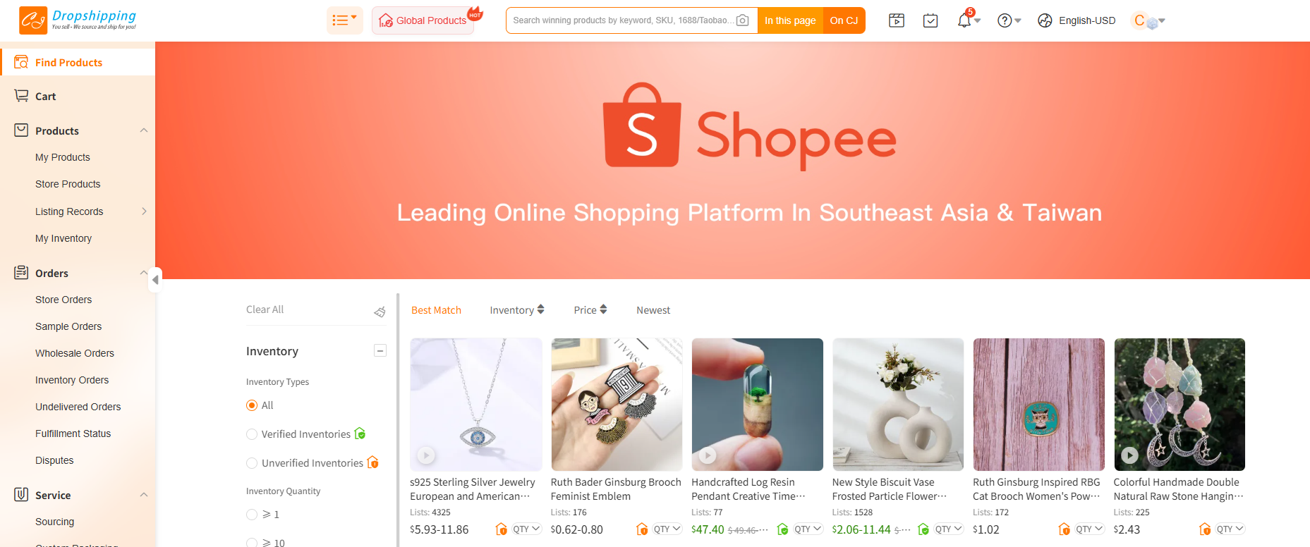Open the notifications bell icon

964,20
